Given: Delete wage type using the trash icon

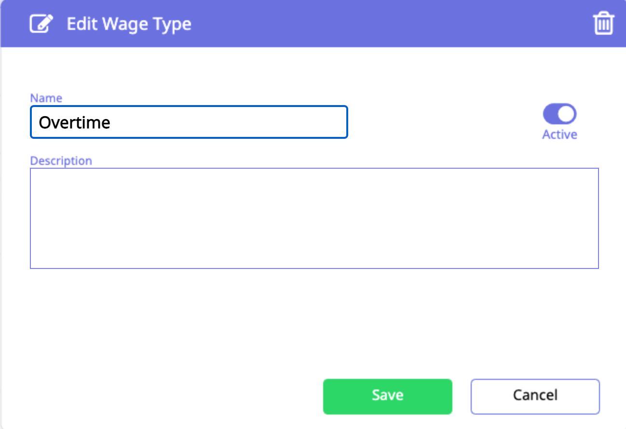Looking at the screenshot, I should pyautogui.click(x=603, y=24).
